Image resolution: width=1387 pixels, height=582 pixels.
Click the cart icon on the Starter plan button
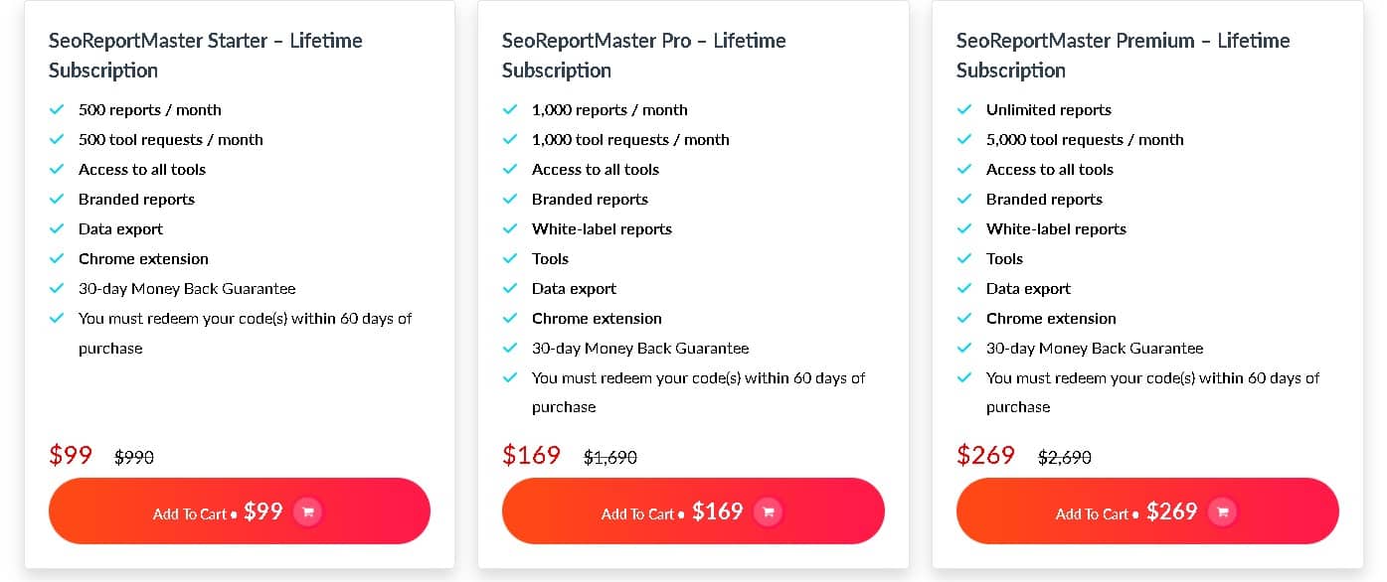308,510
